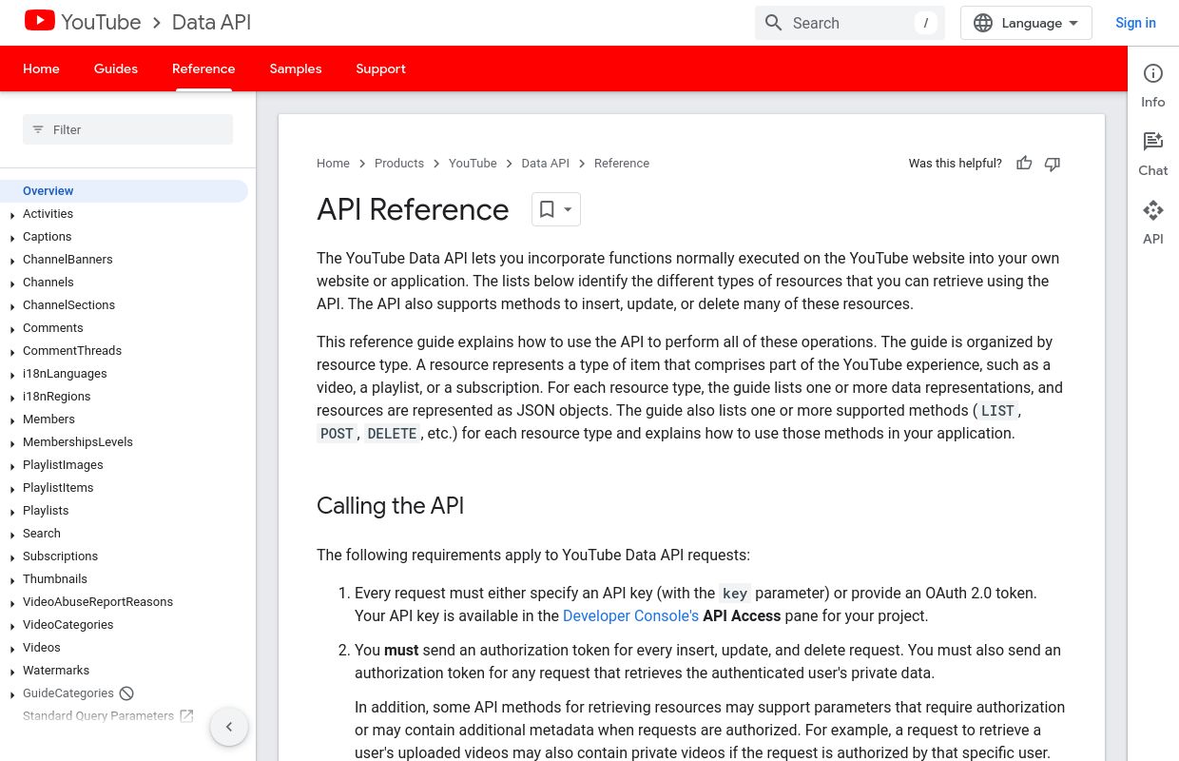This screenshot has width=1179, height=761.
Task: Click the thumbs down not helpful icon
Action: point(1053,164)
